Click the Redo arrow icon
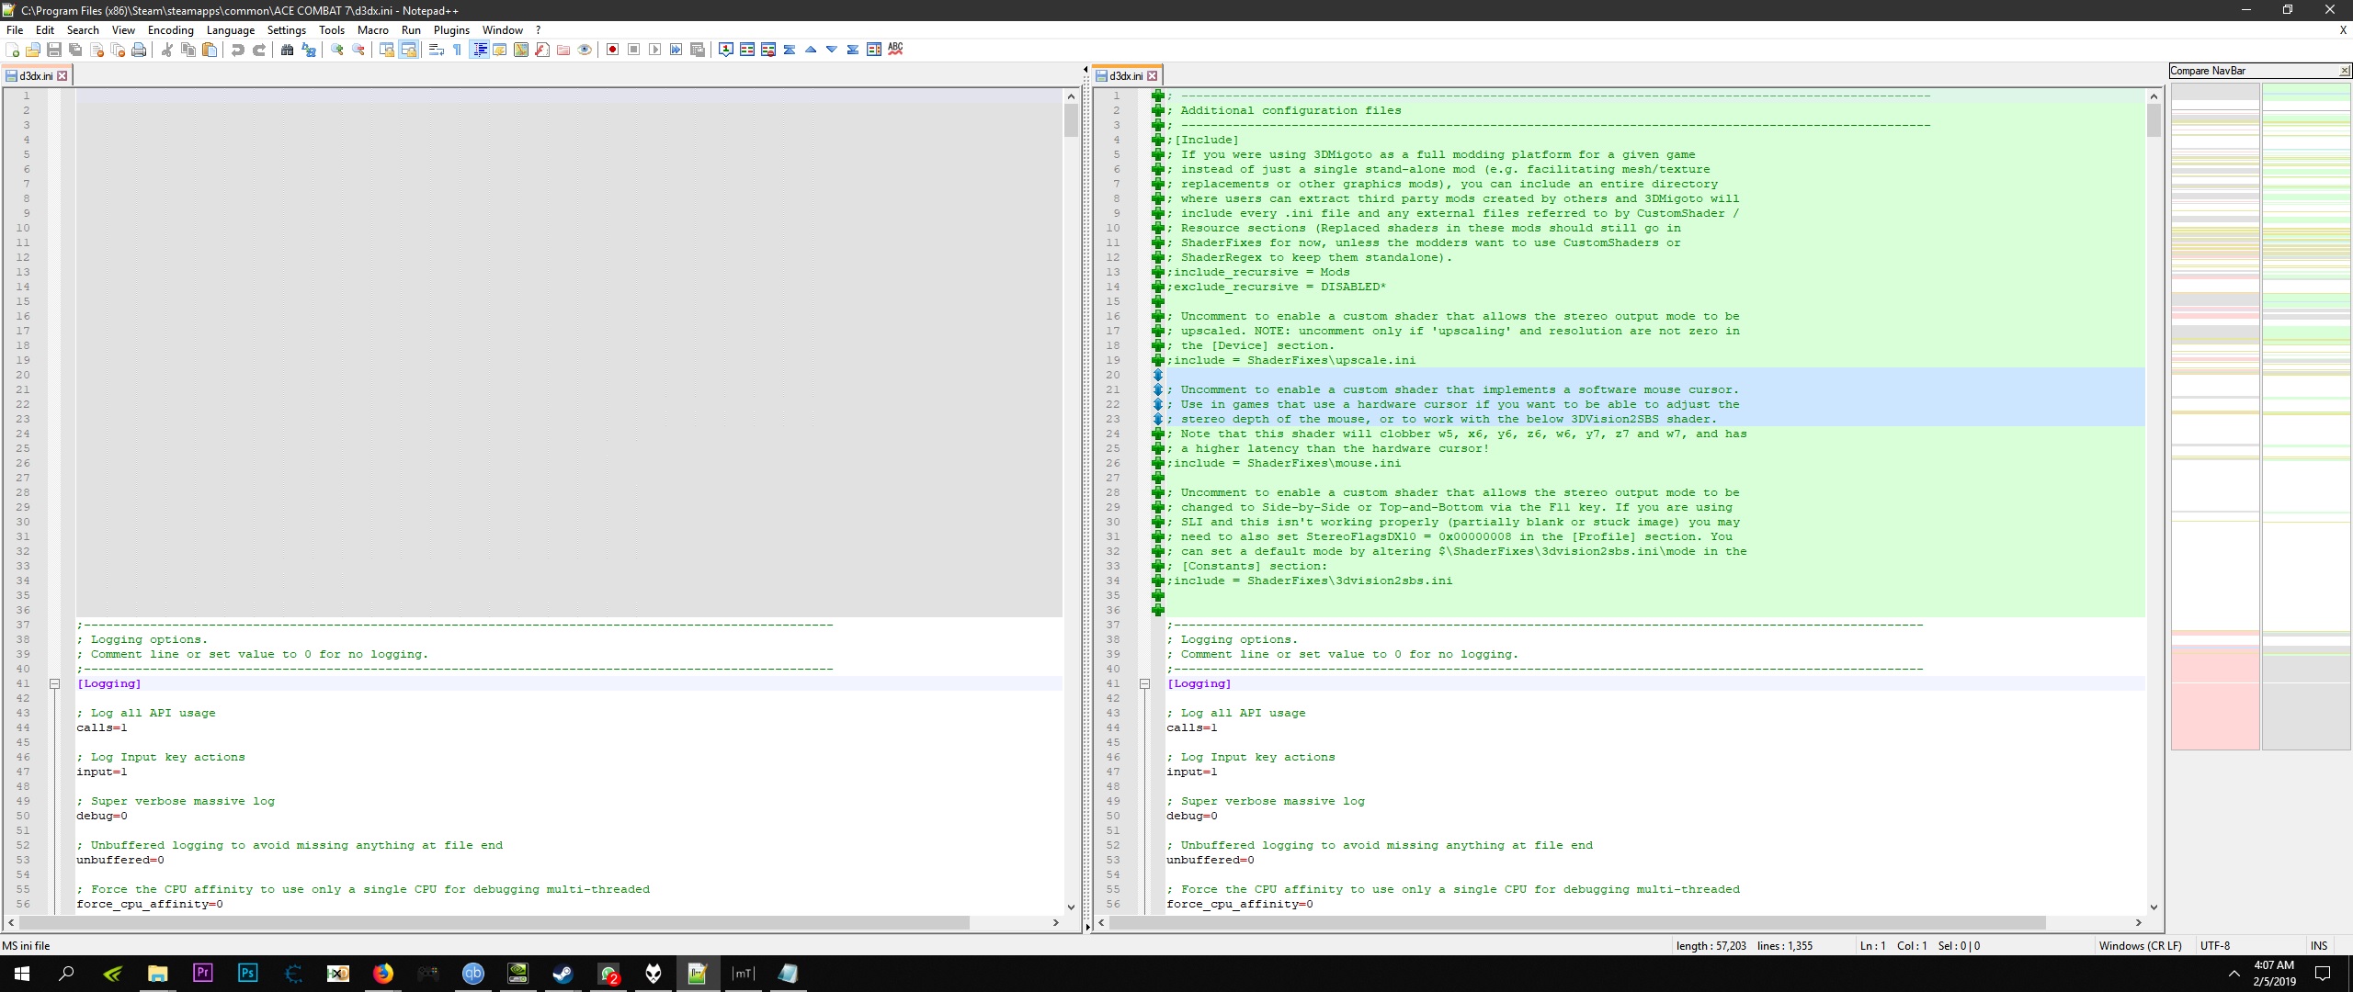2353x992 pixels. pyautogui.click(x=259, y=50)
